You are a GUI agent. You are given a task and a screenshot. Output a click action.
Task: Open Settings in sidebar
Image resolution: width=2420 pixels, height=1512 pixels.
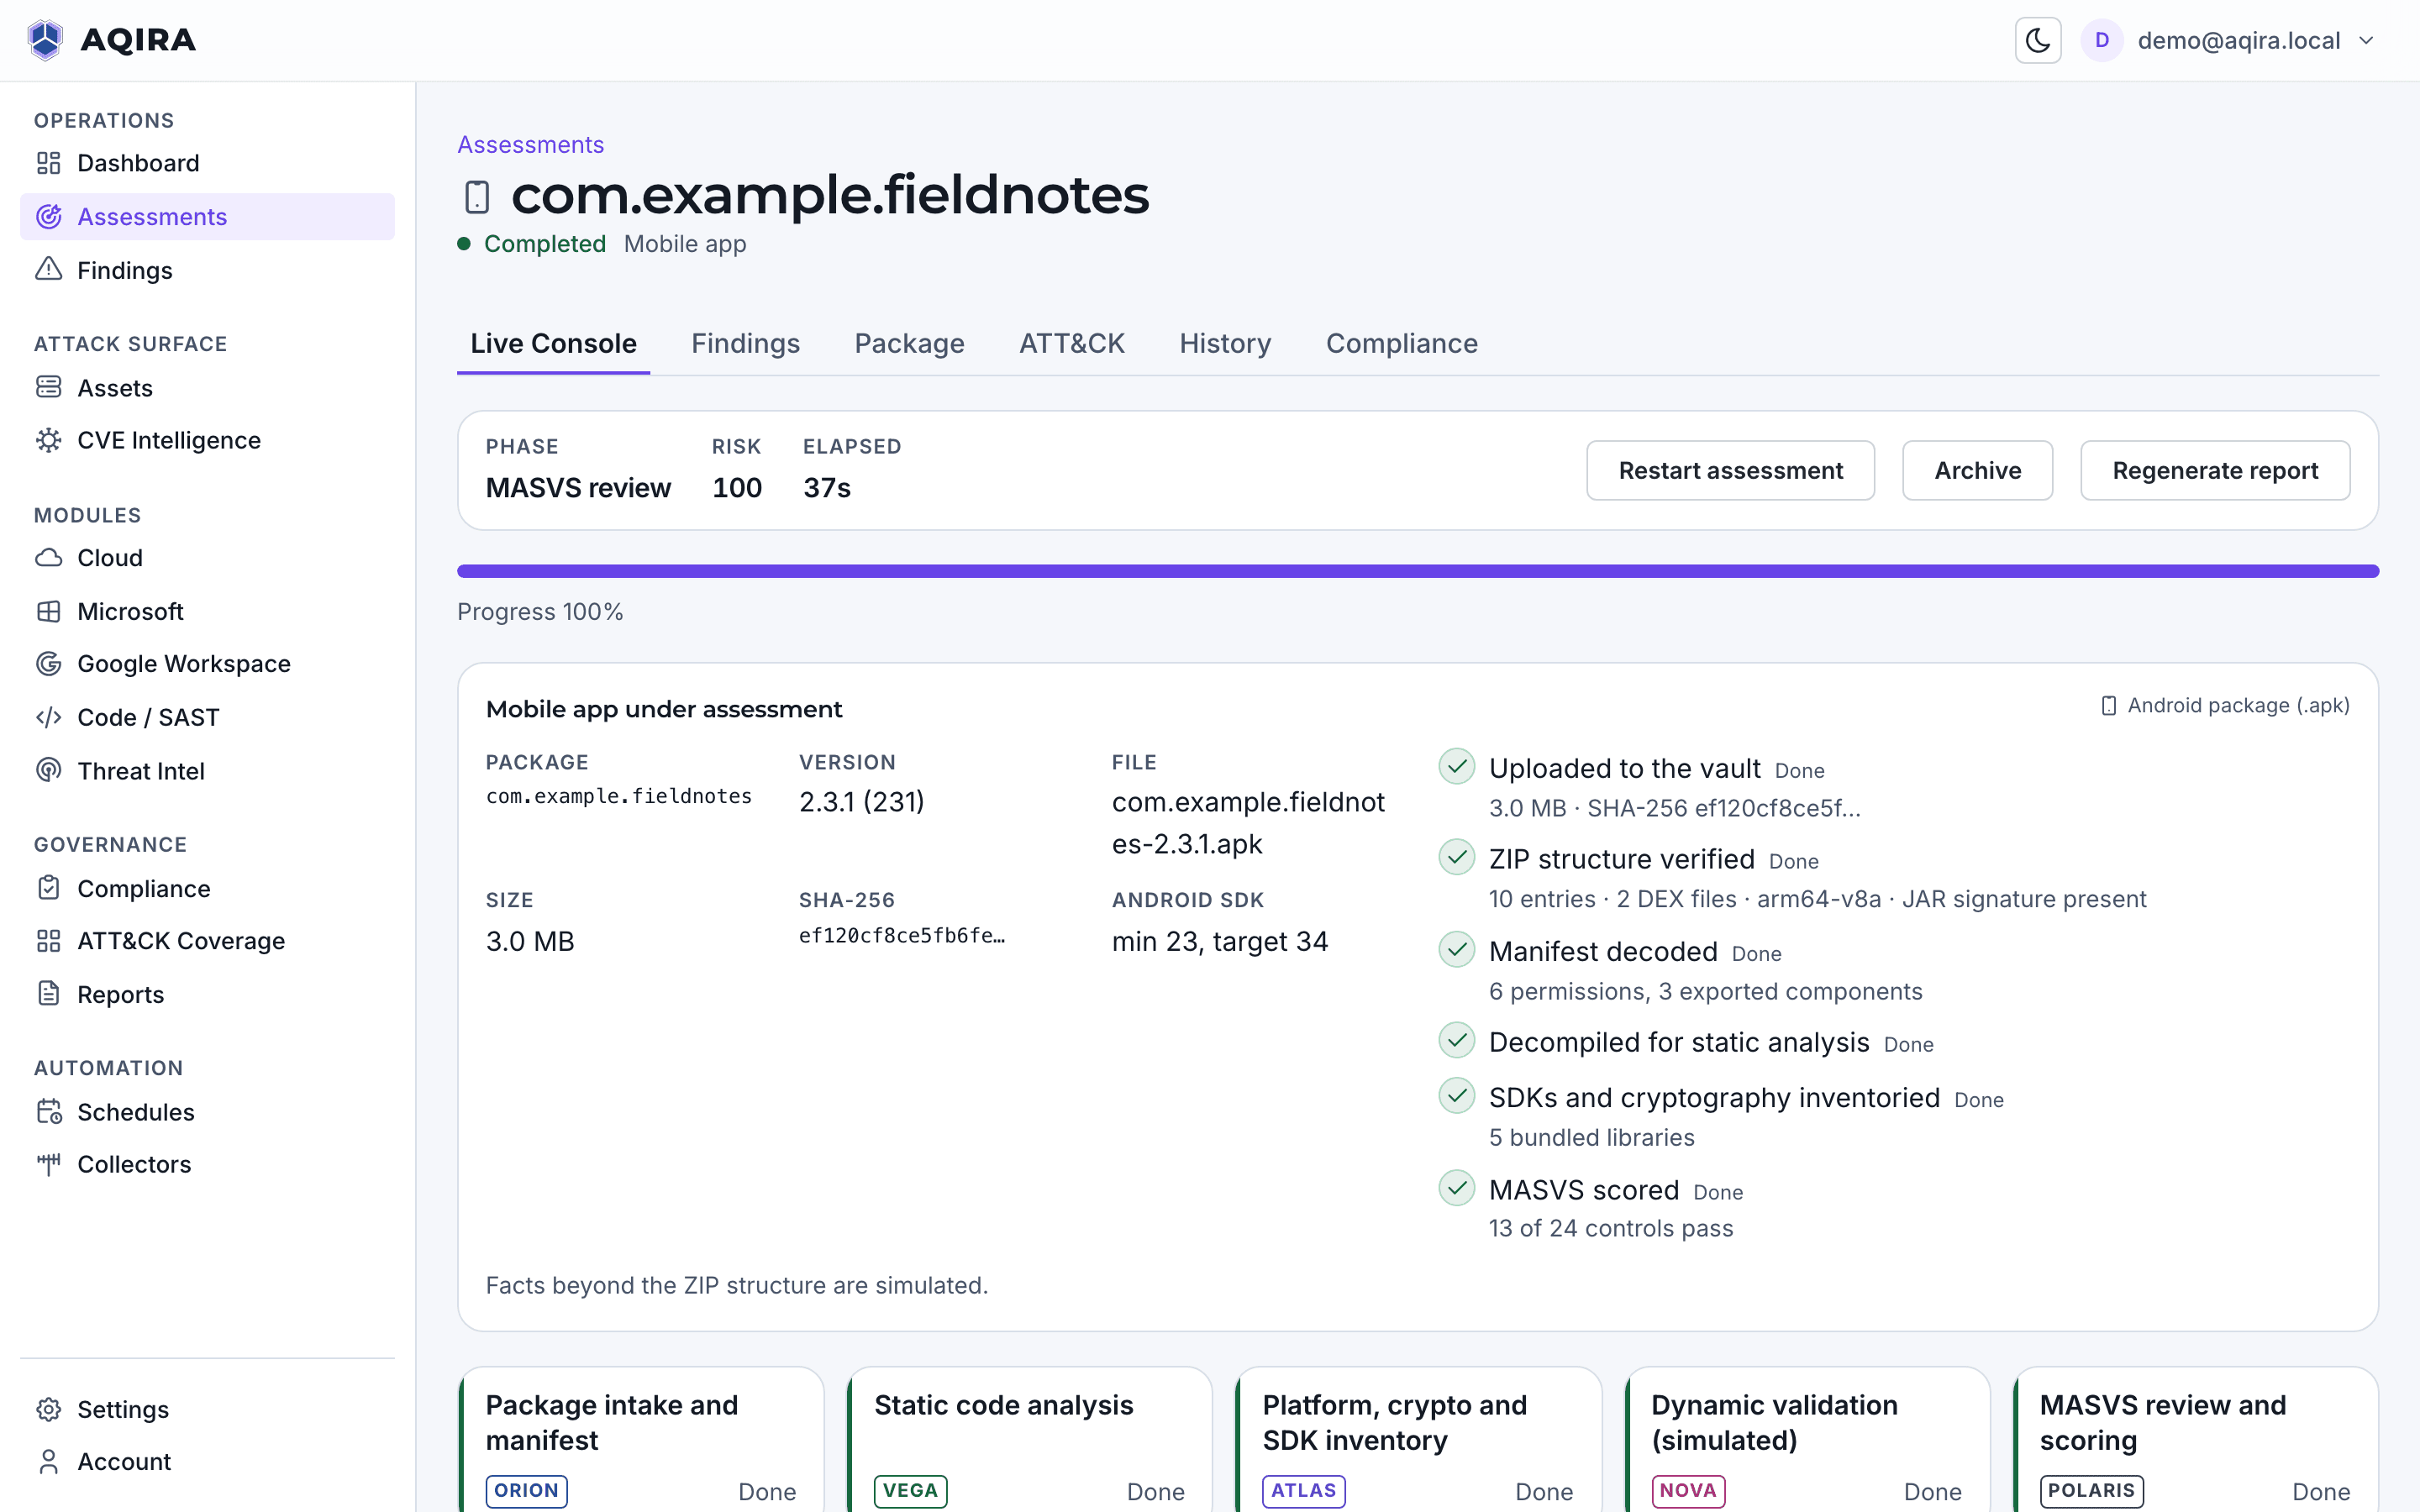pyautogui.click(x=207, y=1409)
